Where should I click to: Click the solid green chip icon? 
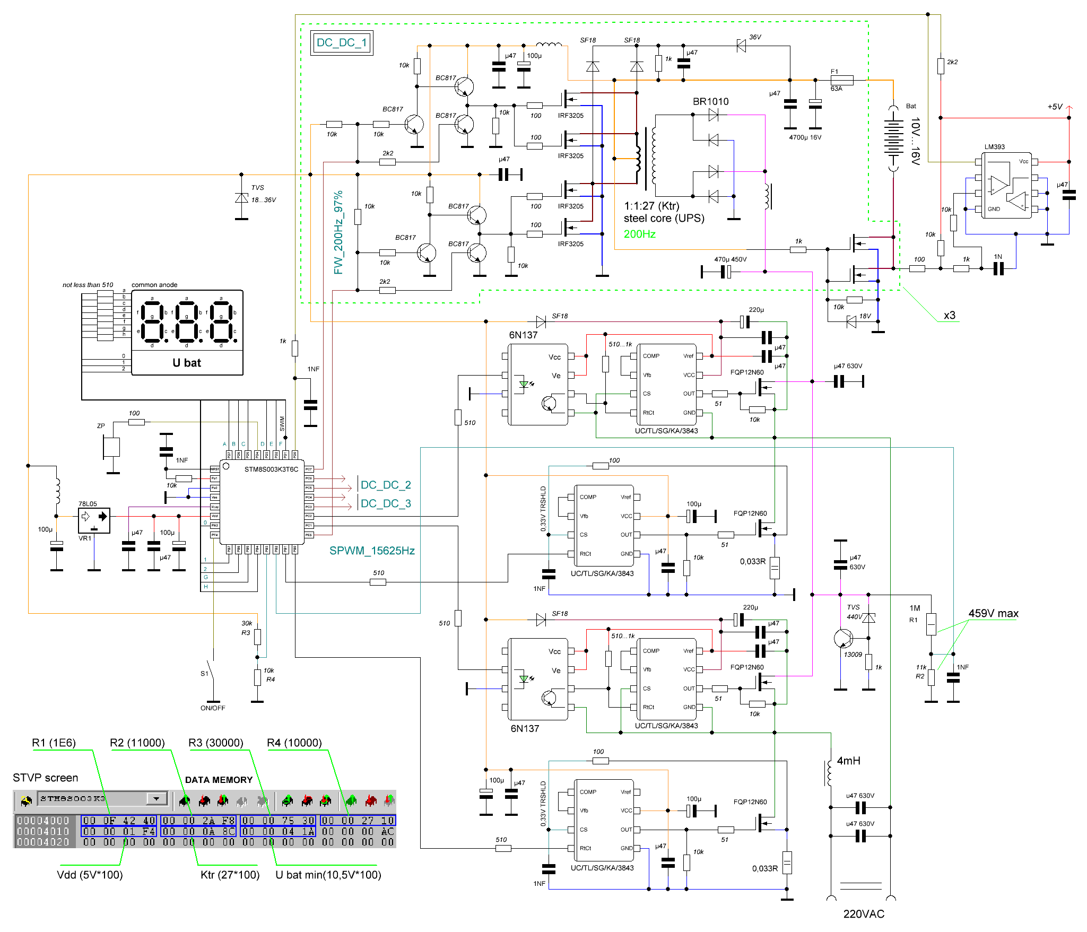[351, 801]
